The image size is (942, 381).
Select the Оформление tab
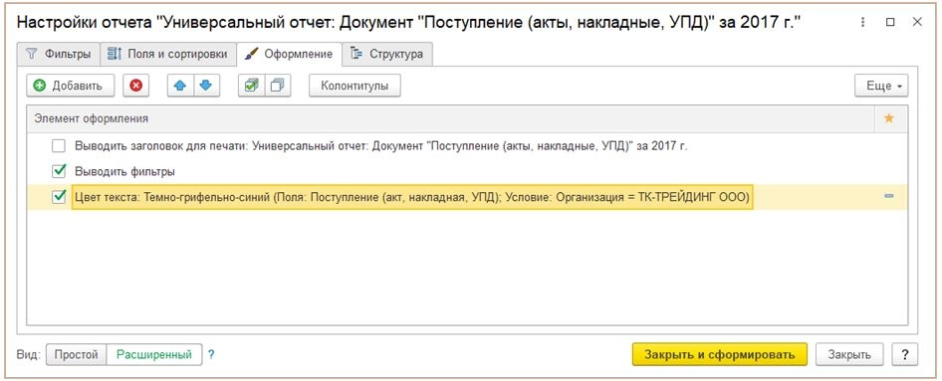click(289, 54)
